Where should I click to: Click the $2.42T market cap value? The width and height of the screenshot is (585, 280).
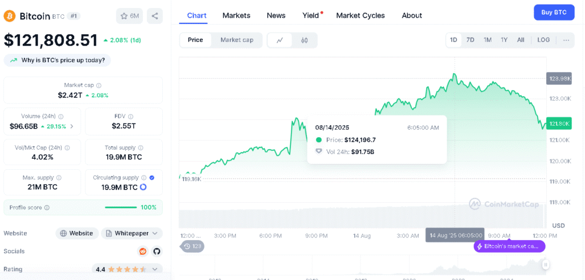pos(70,95)
